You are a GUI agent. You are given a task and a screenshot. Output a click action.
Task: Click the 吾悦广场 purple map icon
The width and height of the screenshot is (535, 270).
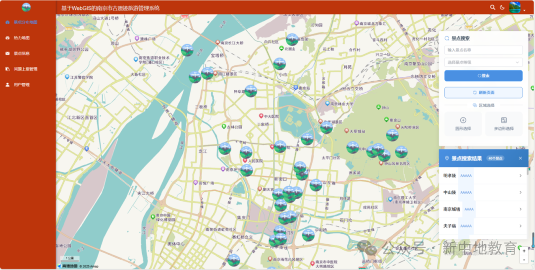[196, 183]
